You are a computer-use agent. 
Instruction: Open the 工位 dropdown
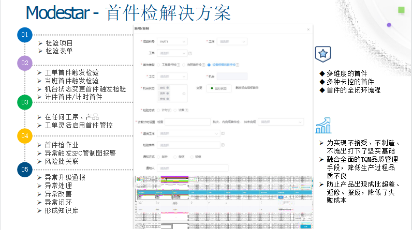click(x=172, y=76)
